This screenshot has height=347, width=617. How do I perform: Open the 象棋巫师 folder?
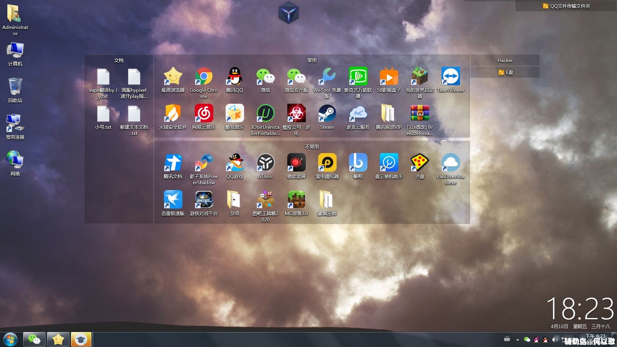tap(327, 203)
